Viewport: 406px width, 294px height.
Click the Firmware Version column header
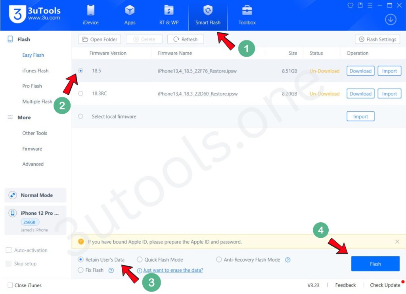pyautogui.click(x=108, y=53)
